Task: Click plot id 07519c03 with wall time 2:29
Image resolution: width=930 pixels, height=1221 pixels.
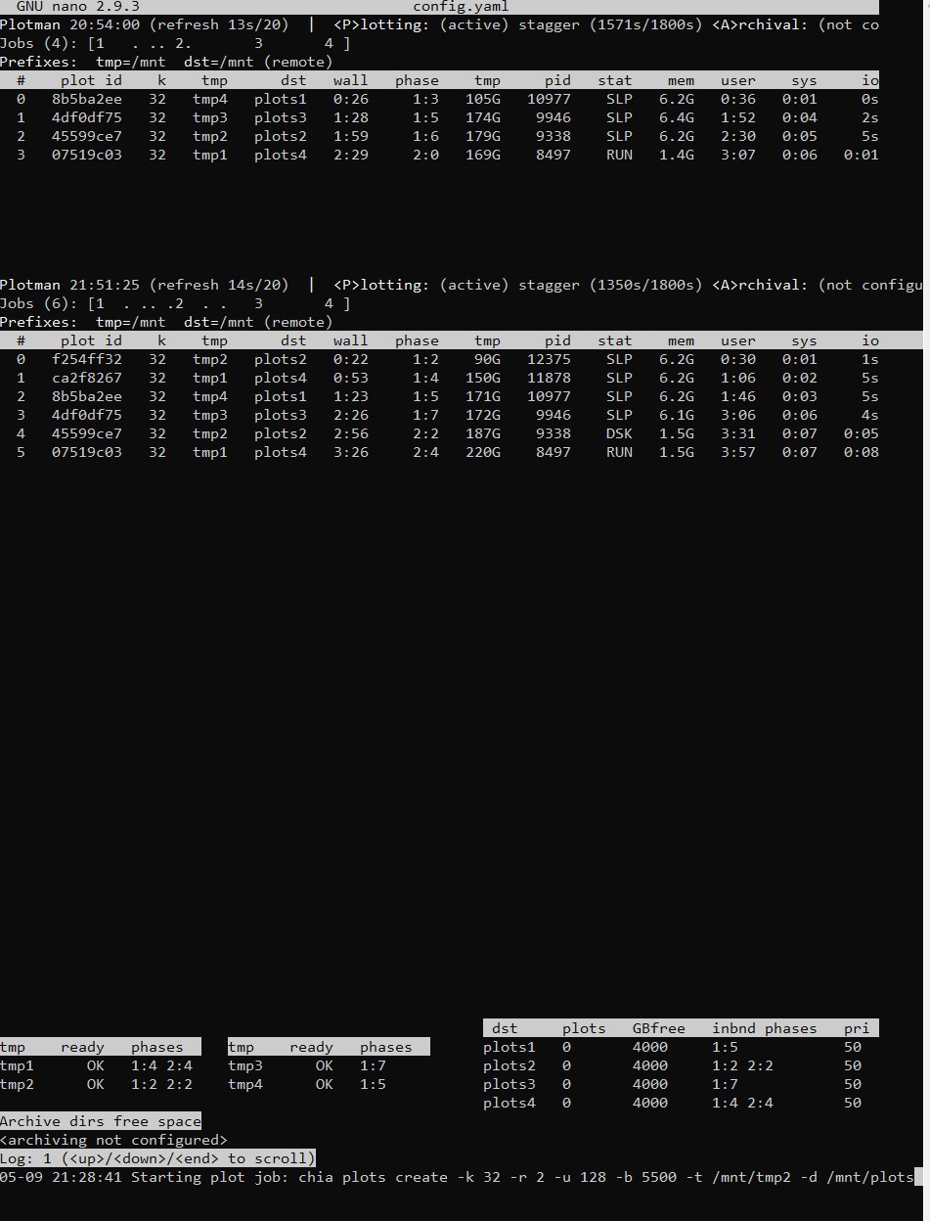Action: (87, 155)
